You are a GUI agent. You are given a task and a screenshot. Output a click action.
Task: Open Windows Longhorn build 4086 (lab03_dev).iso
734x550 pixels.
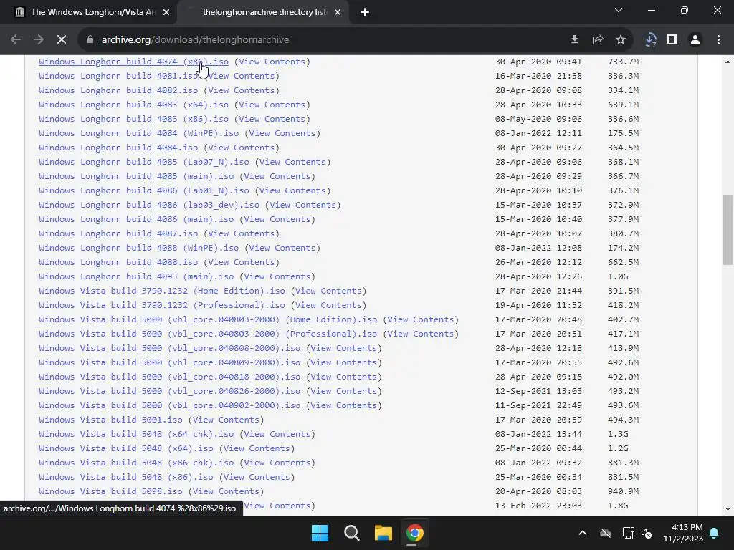[149, 205]
